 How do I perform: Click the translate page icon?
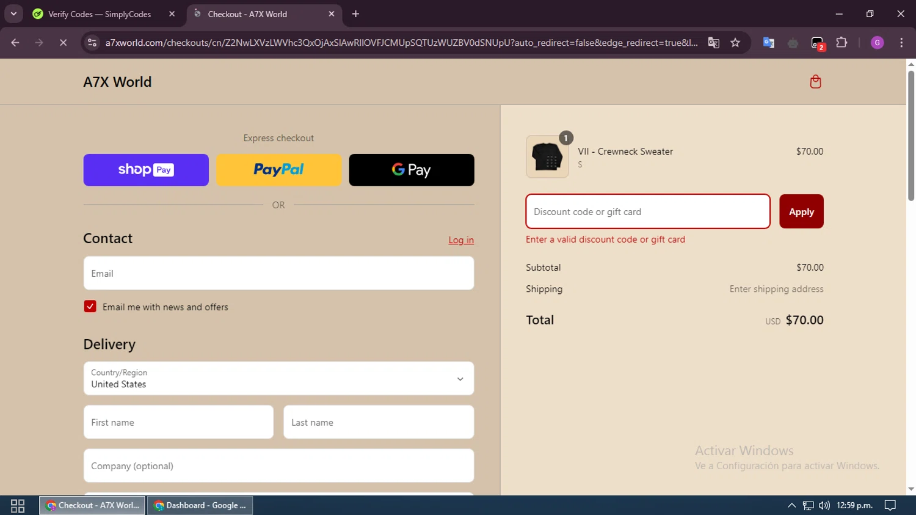tap(713, 43)
